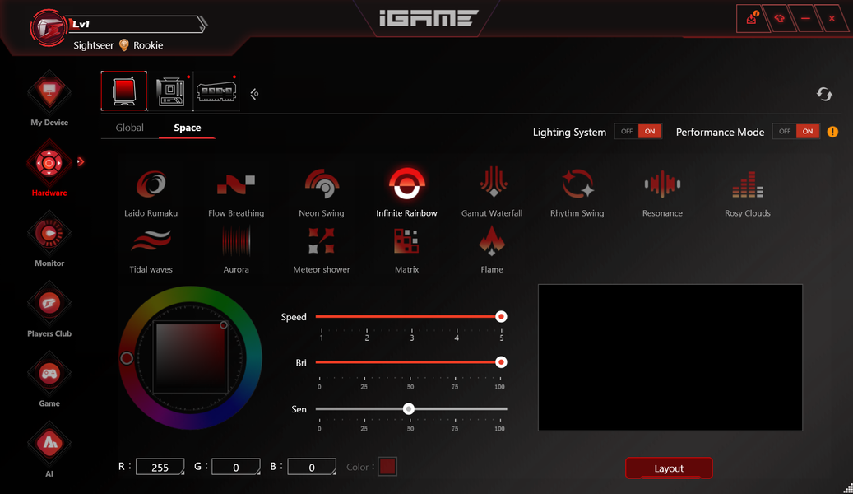Choose the Flow Breathing effect icon
Viewport: 853px width, 494px height.
235,185
